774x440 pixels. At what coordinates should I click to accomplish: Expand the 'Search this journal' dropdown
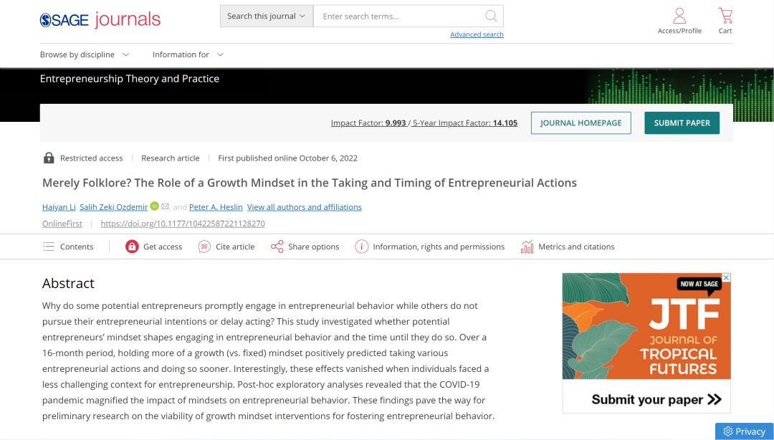(x=266, y=16)
